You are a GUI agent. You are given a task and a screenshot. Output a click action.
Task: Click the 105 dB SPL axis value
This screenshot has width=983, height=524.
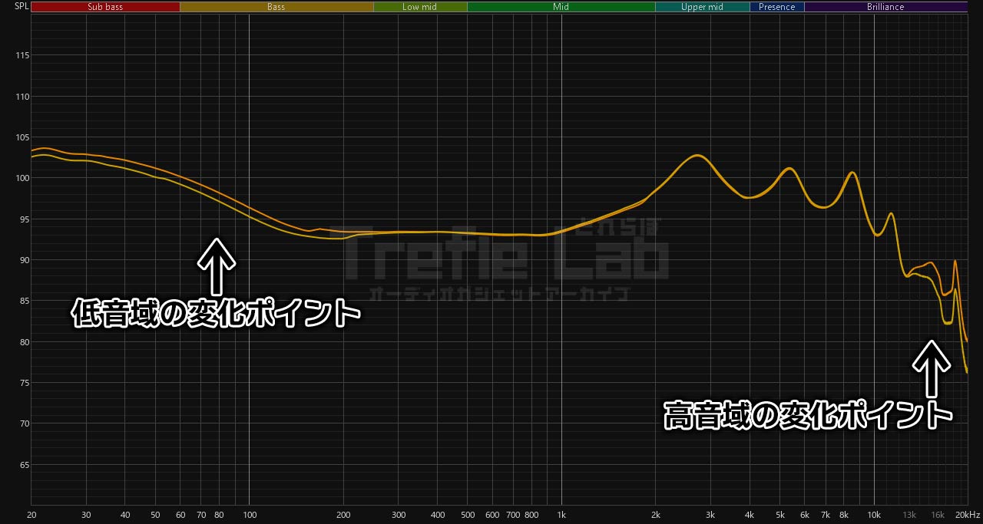point(22,138)
